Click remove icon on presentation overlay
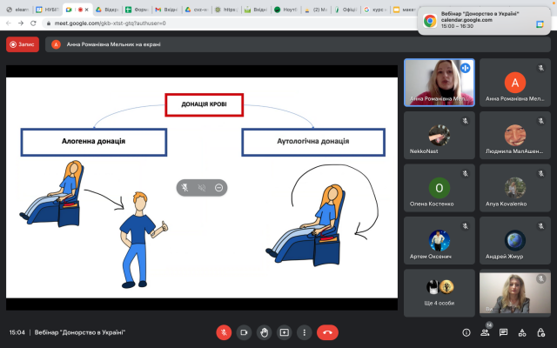557x348 pixels. coord(218,187)
